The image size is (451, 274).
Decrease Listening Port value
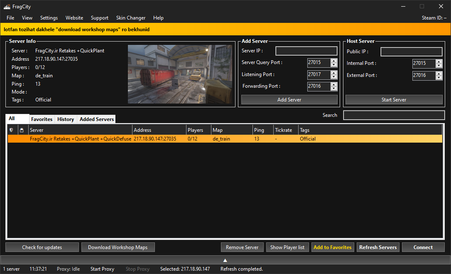coord(333,77)
